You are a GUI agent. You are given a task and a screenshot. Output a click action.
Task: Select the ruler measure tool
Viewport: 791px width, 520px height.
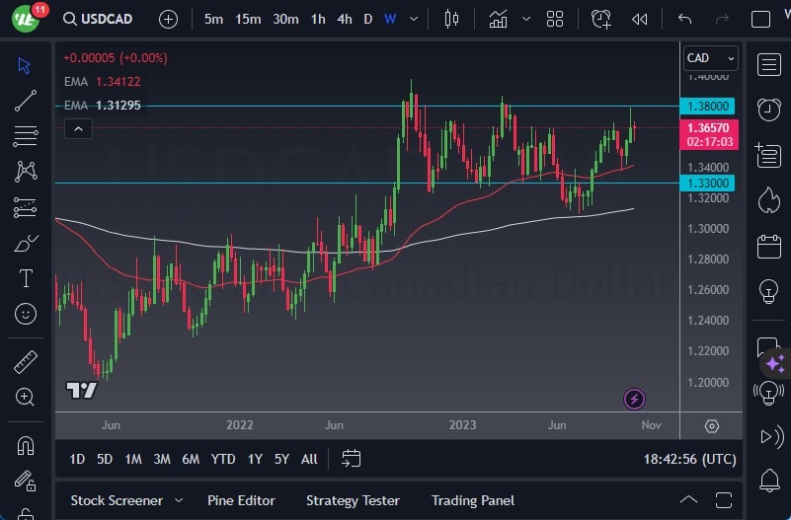26,362
